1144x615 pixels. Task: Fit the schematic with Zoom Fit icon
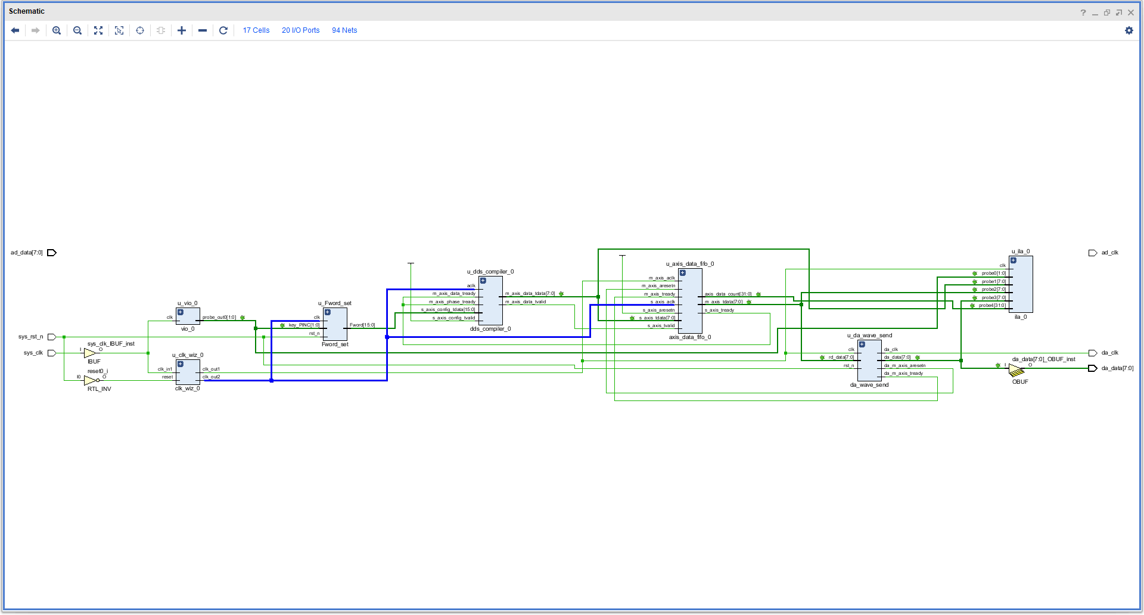pyautogui.click(x=98, y=30)
